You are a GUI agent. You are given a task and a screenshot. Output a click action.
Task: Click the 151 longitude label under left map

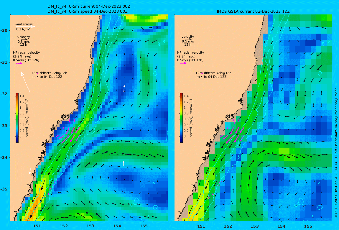(x=37, y=226)
